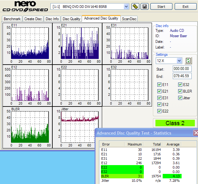Click the End time input field
Viewport: 198px width, 184px height.
click(x=182, y=76)
